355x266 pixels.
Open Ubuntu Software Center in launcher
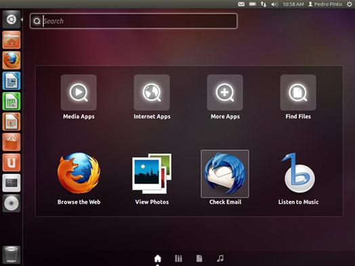[12, 142]
